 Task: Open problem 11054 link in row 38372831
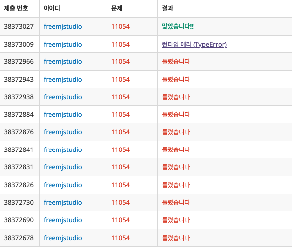pyautogui.click(x=120, y=167)
